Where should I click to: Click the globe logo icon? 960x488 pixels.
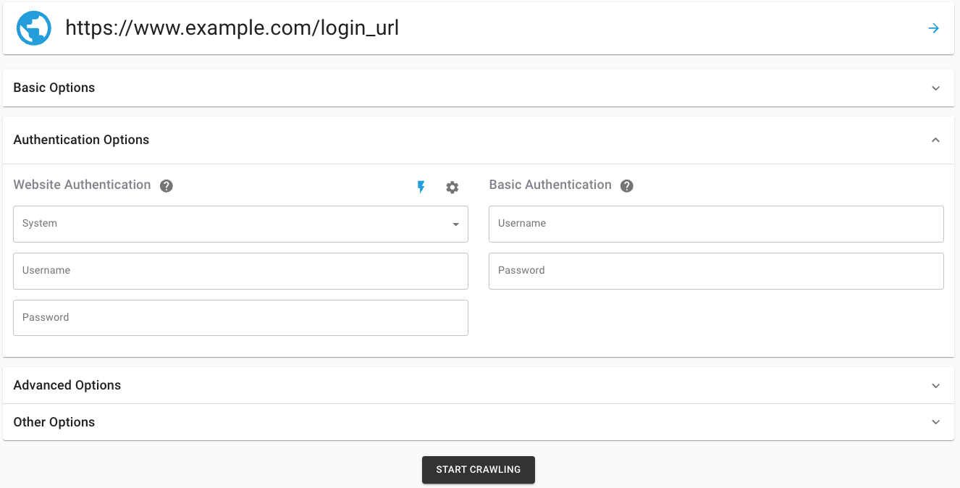coord(34,29)
